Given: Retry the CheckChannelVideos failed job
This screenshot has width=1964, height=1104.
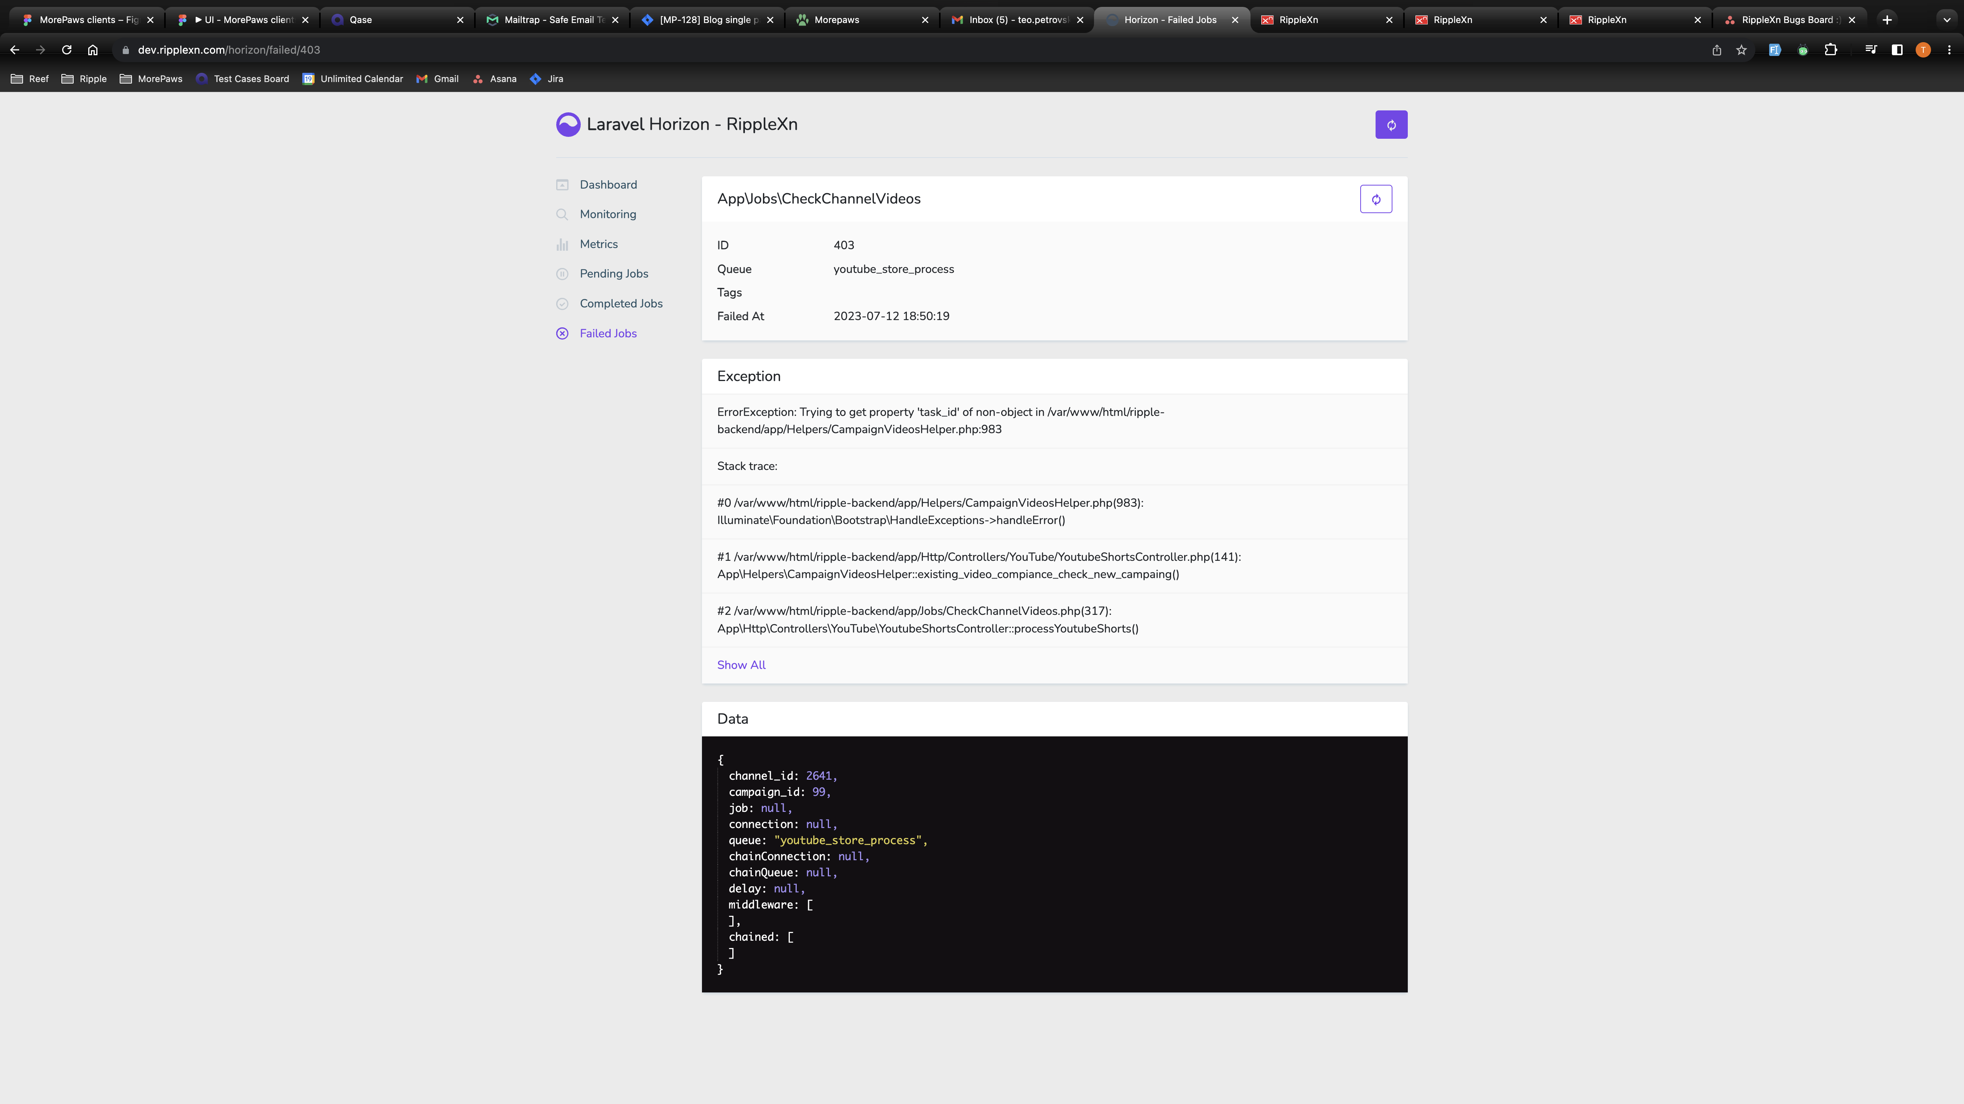Looking at the screenshot, I should [x=1376, y=199].
